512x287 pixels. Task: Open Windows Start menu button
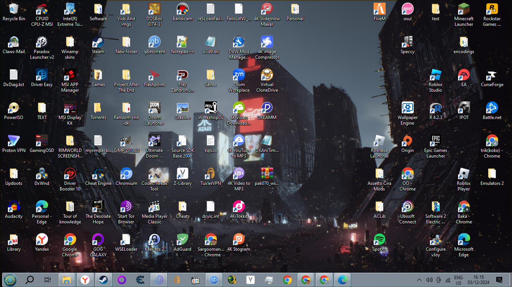click(x=10, y=280)
